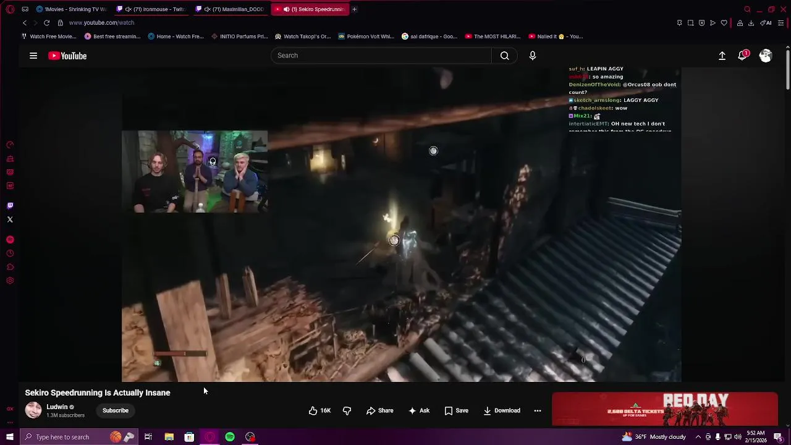This screenshot has width=791, height=445.
Task: Open Watch Free Movie bookmark
Action: click(49, 36)
